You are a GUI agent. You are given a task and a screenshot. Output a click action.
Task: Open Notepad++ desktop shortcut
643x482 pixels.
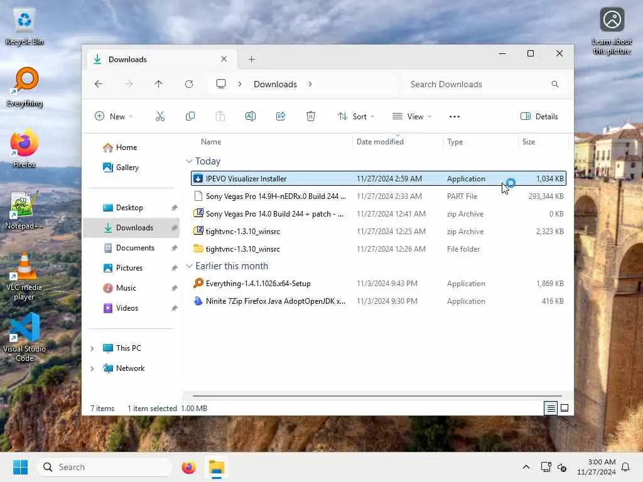[x=24, y=210]
